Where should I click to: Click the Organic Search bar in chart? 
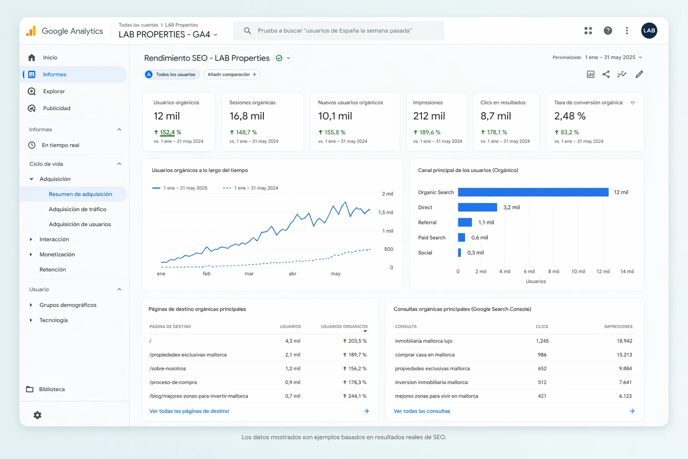click(x=533, y=192)
